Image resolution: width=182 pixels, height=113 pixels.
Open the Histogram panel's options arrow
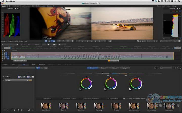[177, 9]
